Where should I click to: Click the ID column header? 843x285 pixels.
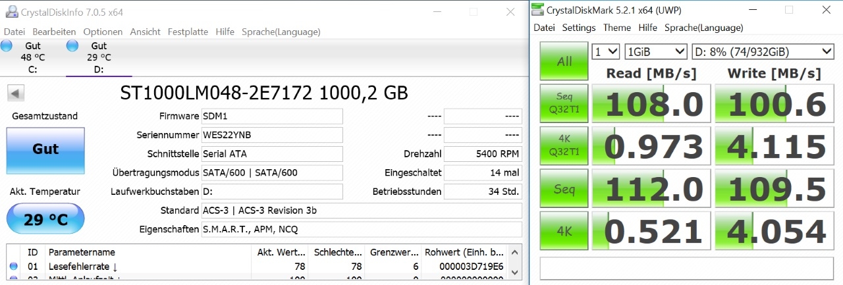(x=34, y=252)
